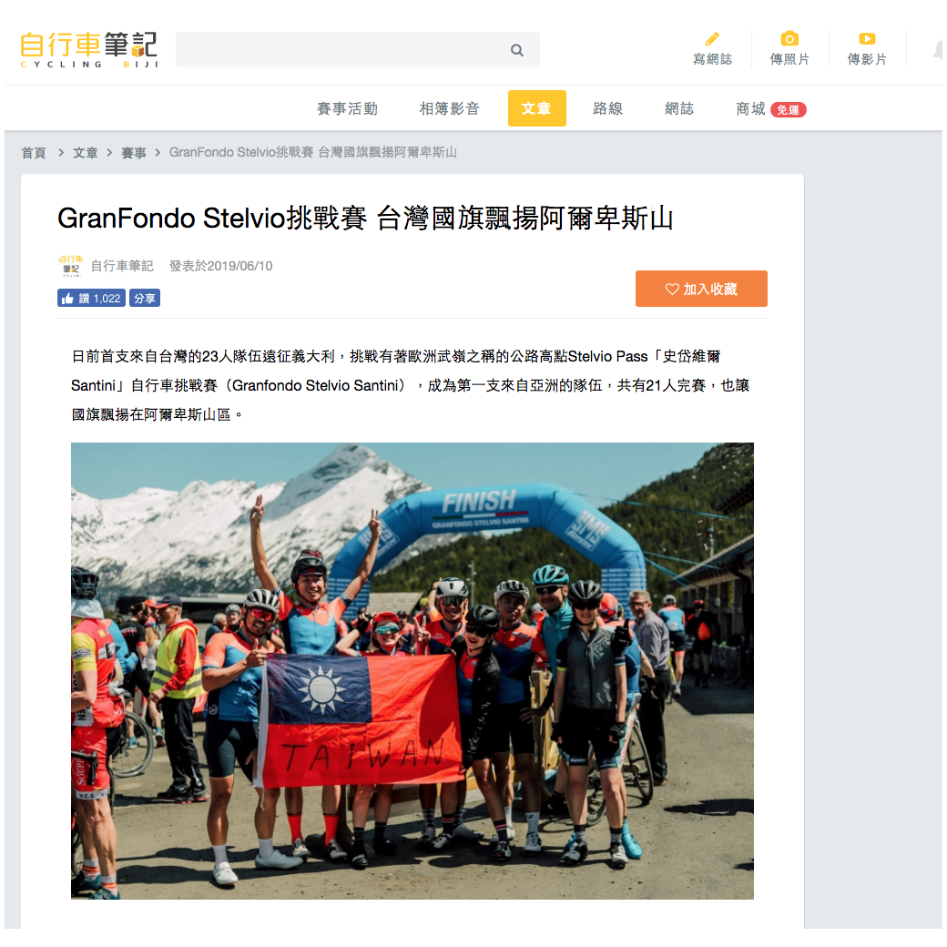Click the partially visible notification bell icon
Viewport: 947px width, 947px height.
tap(938, 50)
